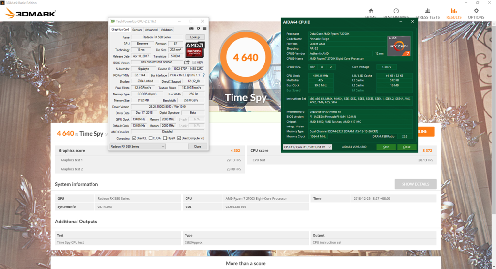Click the Time value 2018-12-25 18:27
This screenshot has width=496, height=269.
tap(372, 198)
